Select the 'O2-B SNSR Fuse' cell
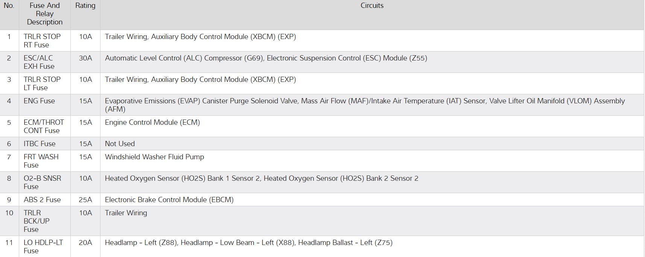Image resolution: width=645 pixels, height=257 pixels. point(42,182)
